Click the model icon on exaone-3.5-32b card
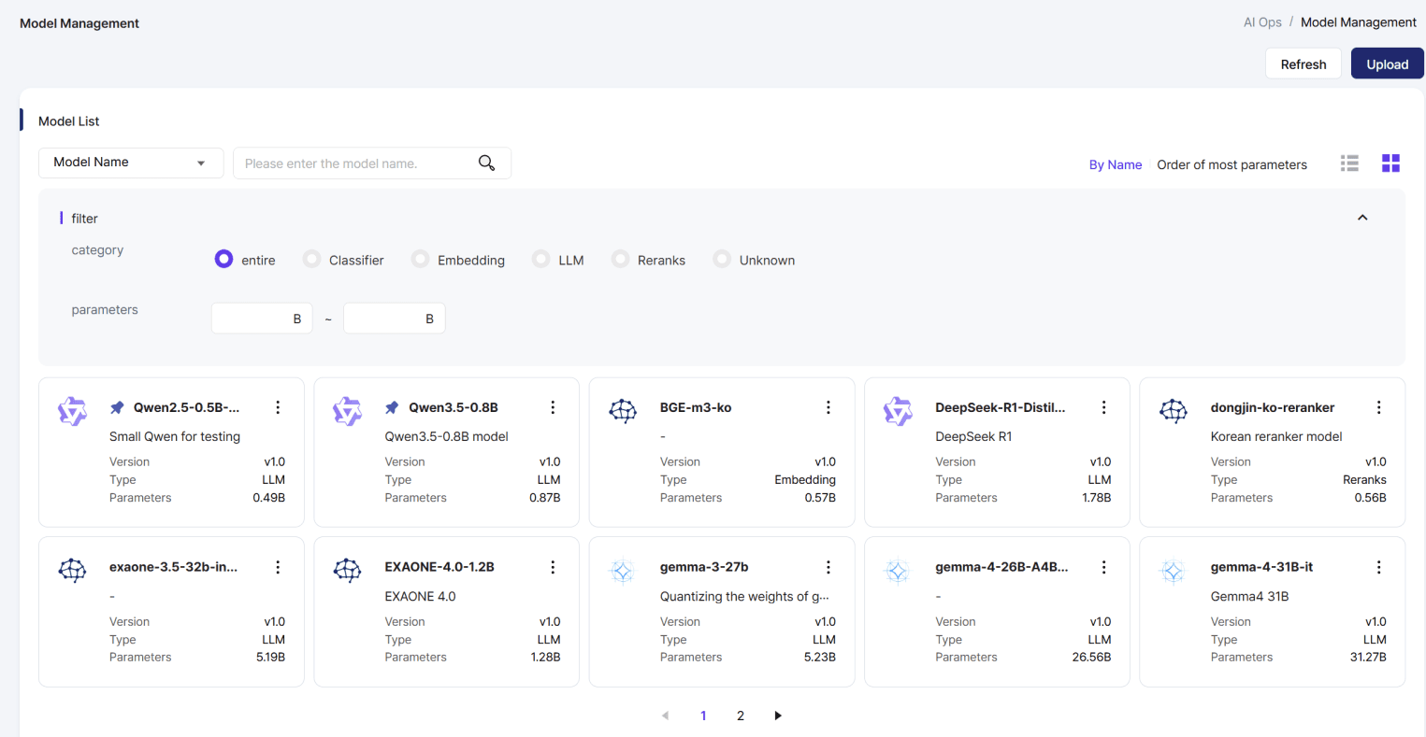The height and width of the screenshot is (737, 1426). pyautogui.click(x=72, y=570)
